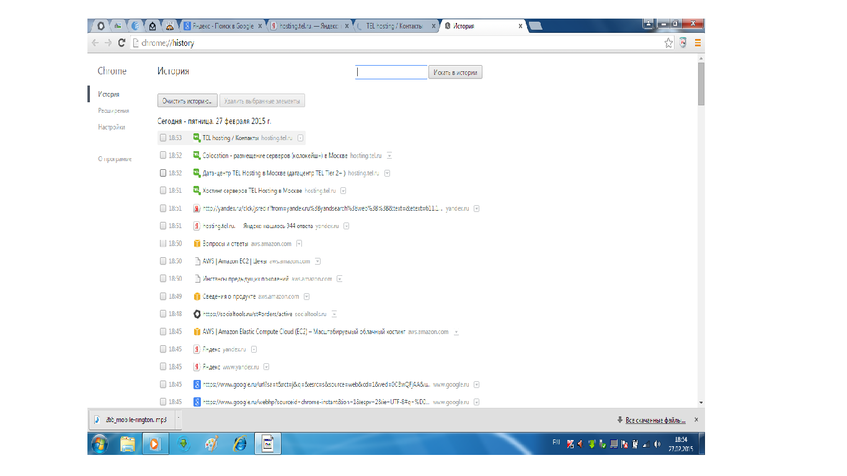Open dropdown arrow for Сведения о продукте
This screenshot has height=476, width=847.
point(306,296)
